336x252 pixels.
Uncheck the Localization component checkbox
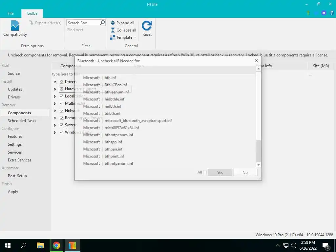[x=61, y=96]
